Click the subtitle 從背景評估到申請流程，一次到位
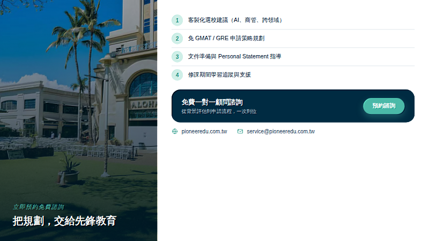Image resolution: width=429 pixels, height=241 pixels. 219,111
